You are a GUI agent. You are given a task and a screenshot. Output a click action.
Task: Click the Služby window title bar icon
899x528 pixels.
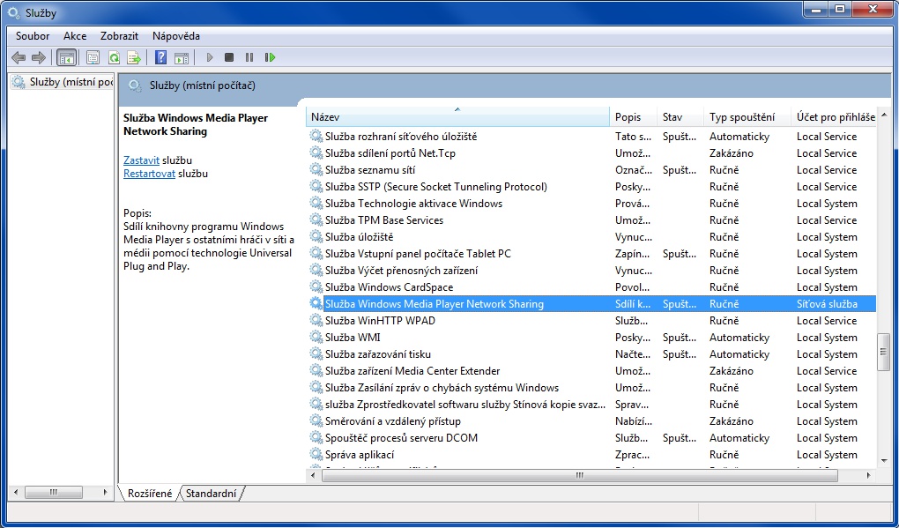point(14,12)
